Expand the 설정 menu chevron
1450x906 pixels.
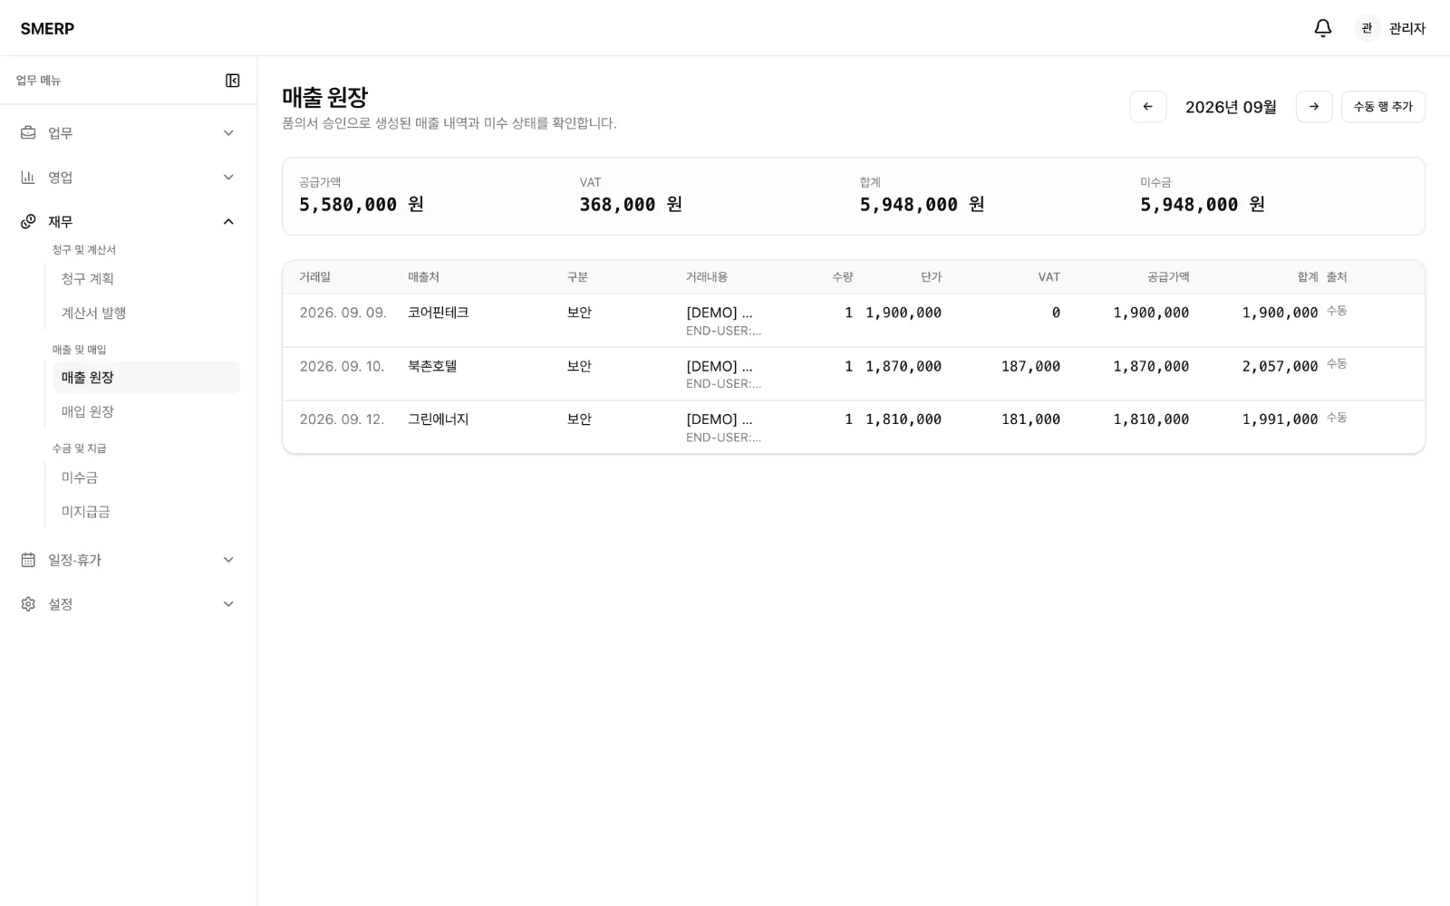228,604
